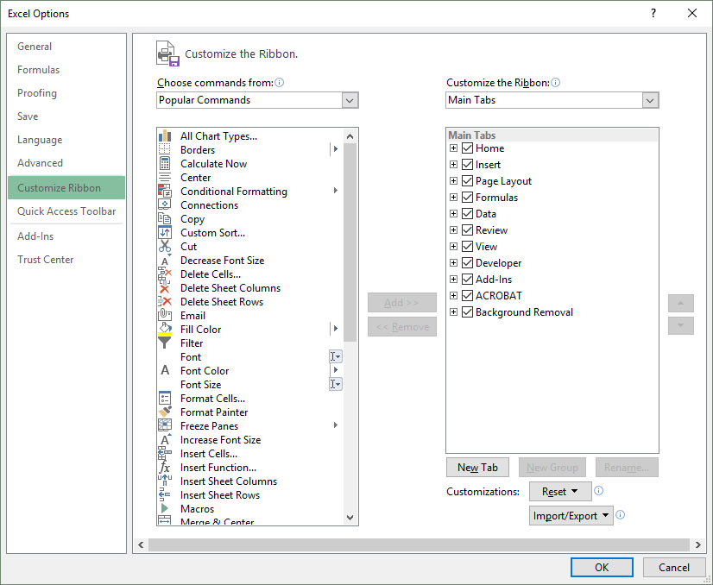Toggle the Background Removal checkbox
Screen dimensions: 713x585
pyautogui.click(x=467, y=311)
